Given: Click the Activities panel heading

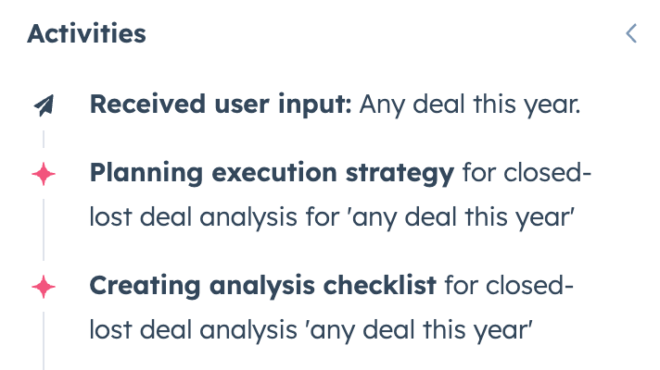Looking at the screenshot, I should click(86, 34).
